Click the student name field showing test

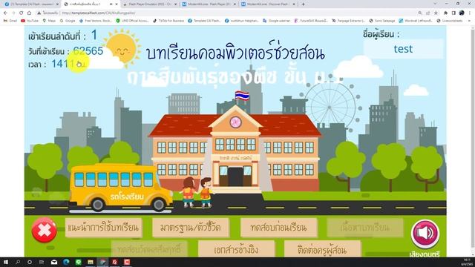(403, 49)
